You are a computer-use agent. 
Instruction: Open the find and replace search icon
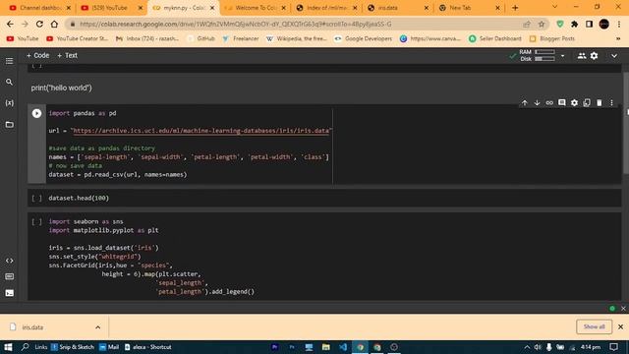(9, 82)
